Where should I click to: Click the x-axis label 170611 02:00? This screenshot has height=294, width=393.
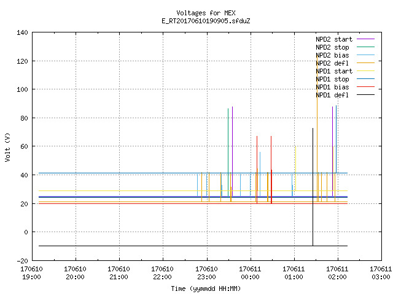(x=337, y=273)
